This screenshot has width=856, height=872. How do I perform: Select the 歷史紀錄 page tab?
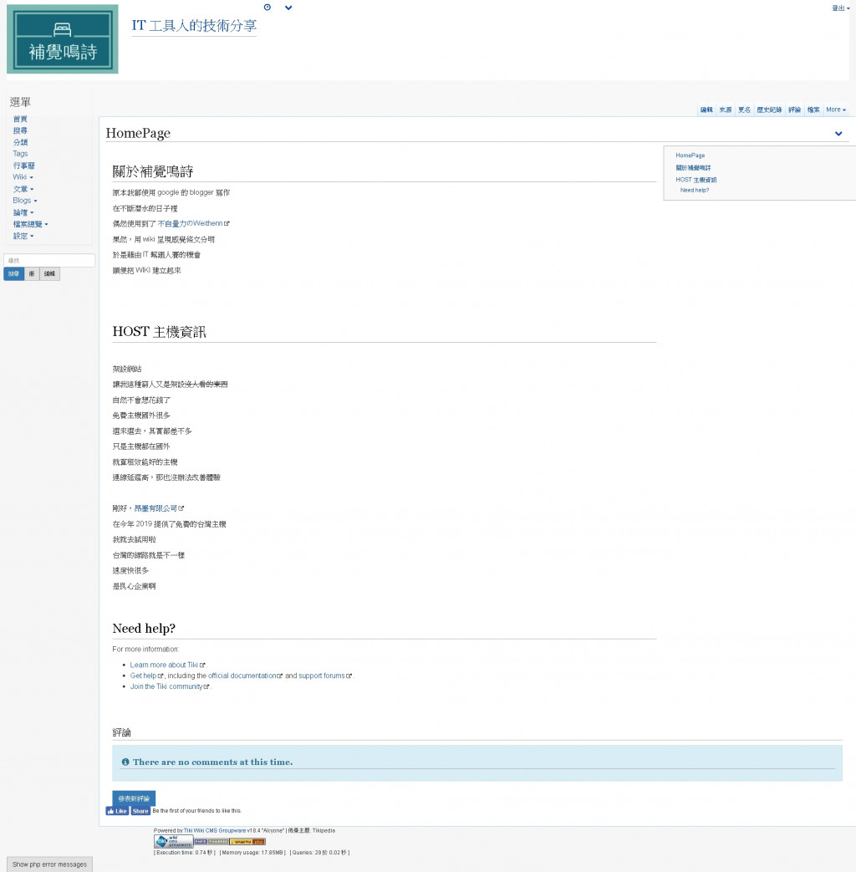769,110
